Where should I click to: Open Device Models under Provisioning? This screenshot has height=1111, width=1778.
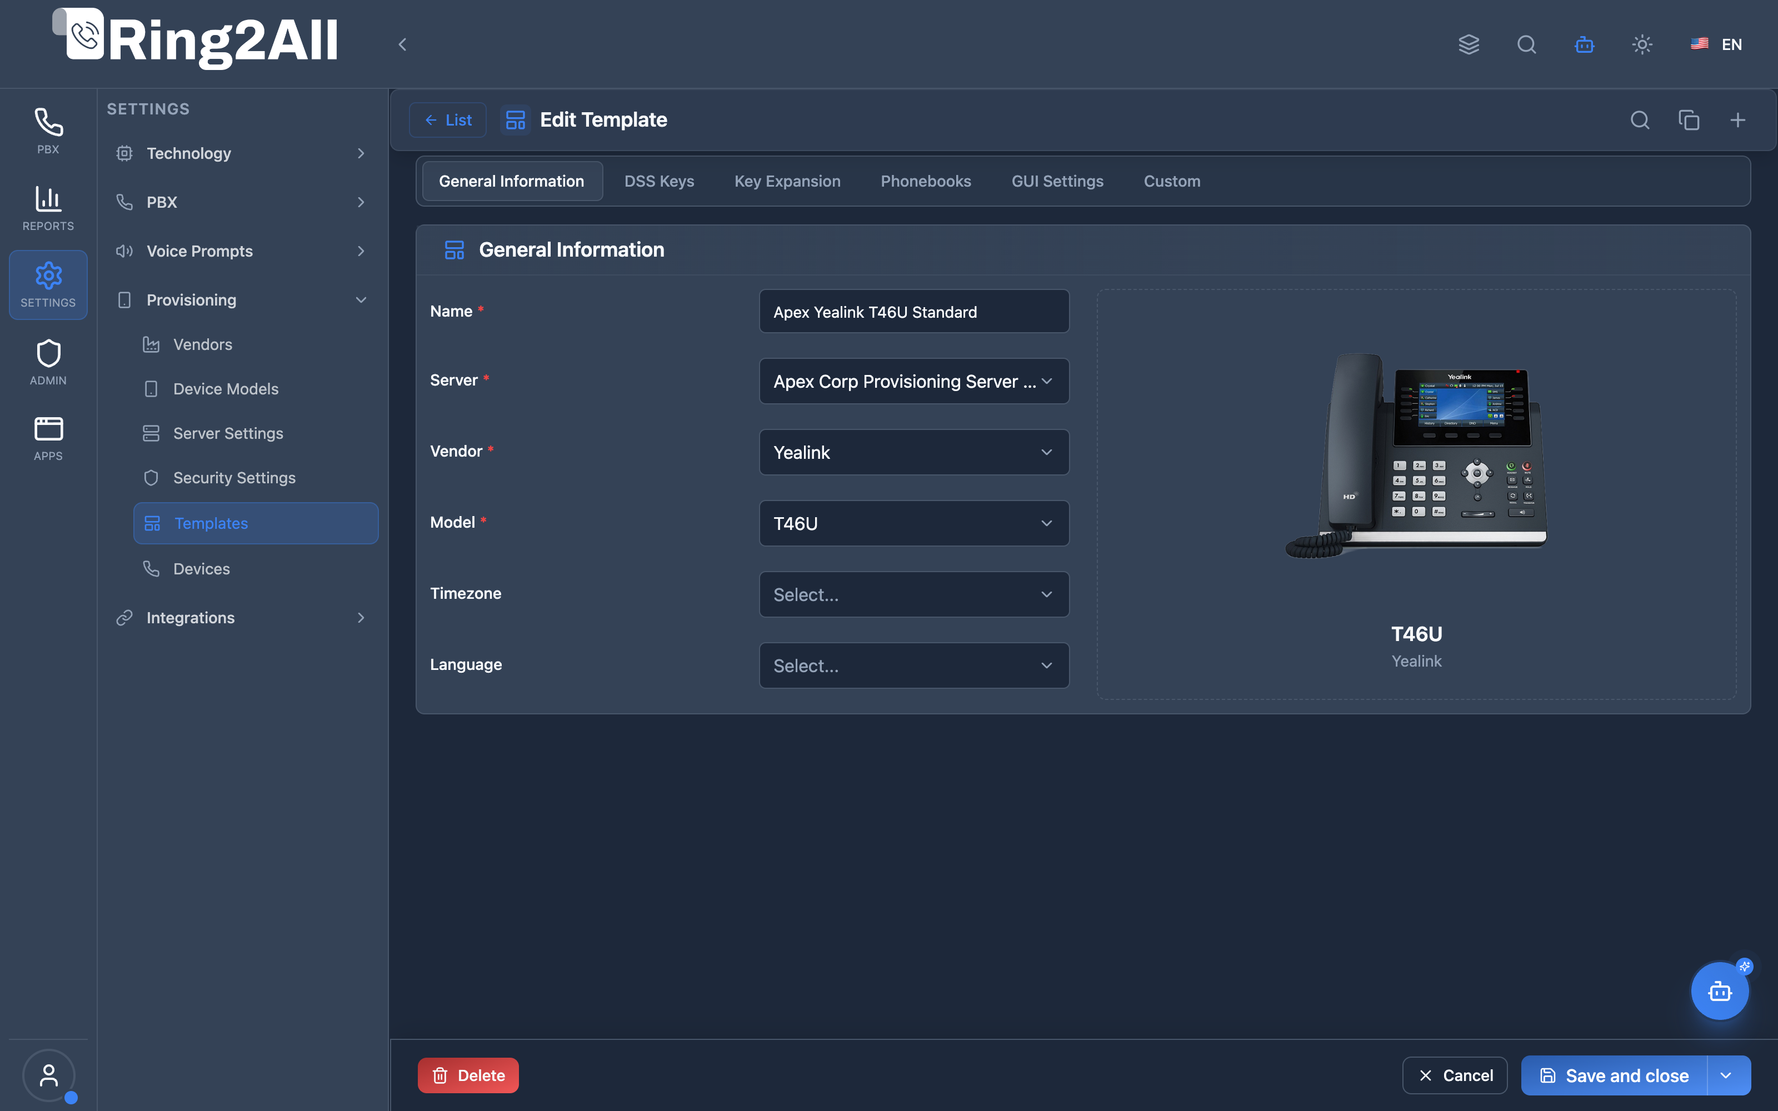point(256,389)
